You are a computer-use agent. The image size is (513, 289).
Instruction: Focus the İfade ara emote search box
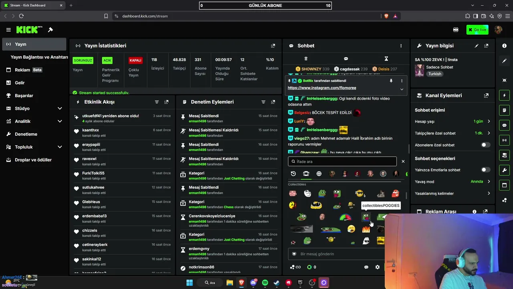tap(342, 161)
